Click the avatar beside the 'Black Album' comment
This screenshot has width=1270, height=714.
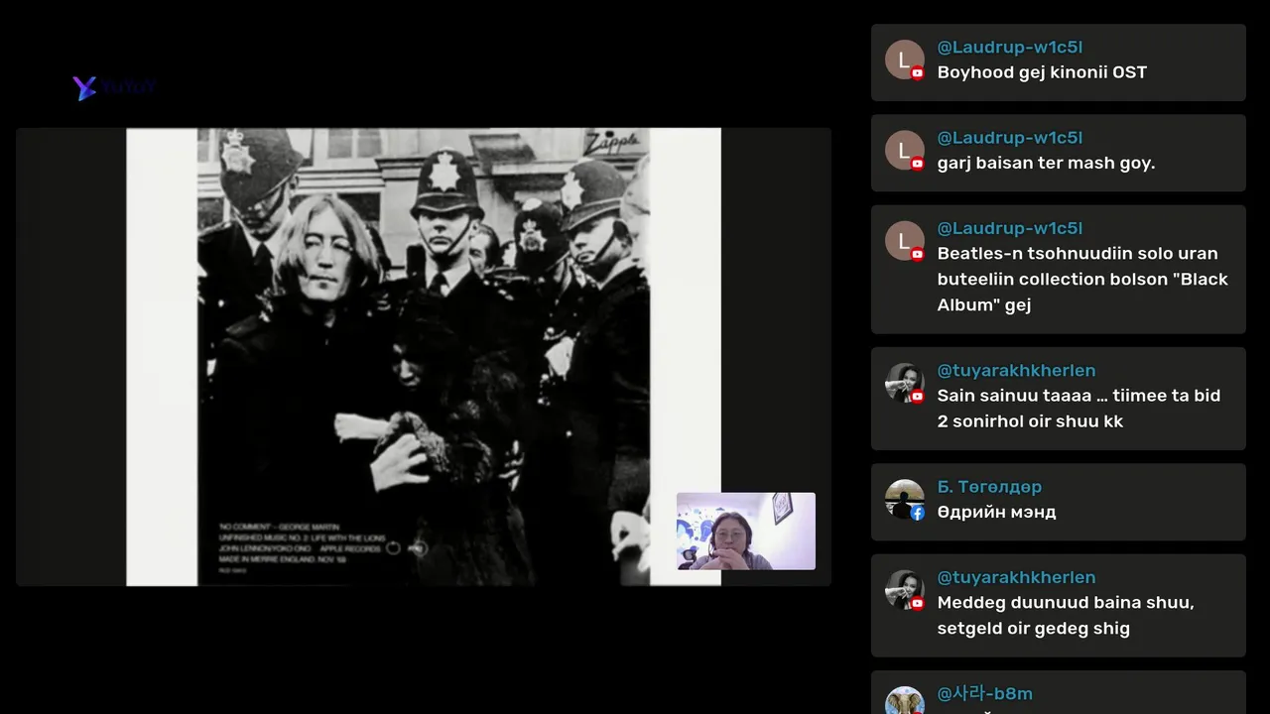pos(904,241)
